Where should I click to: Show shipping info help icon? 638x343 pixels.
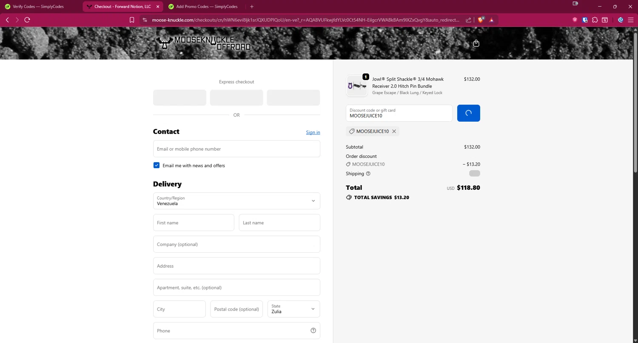pyautogui.click(x=368, y=174)
